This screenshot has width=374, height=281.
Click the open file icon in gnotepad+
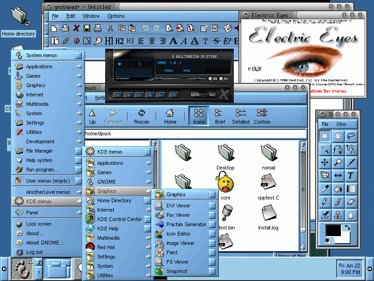[65, 28]
